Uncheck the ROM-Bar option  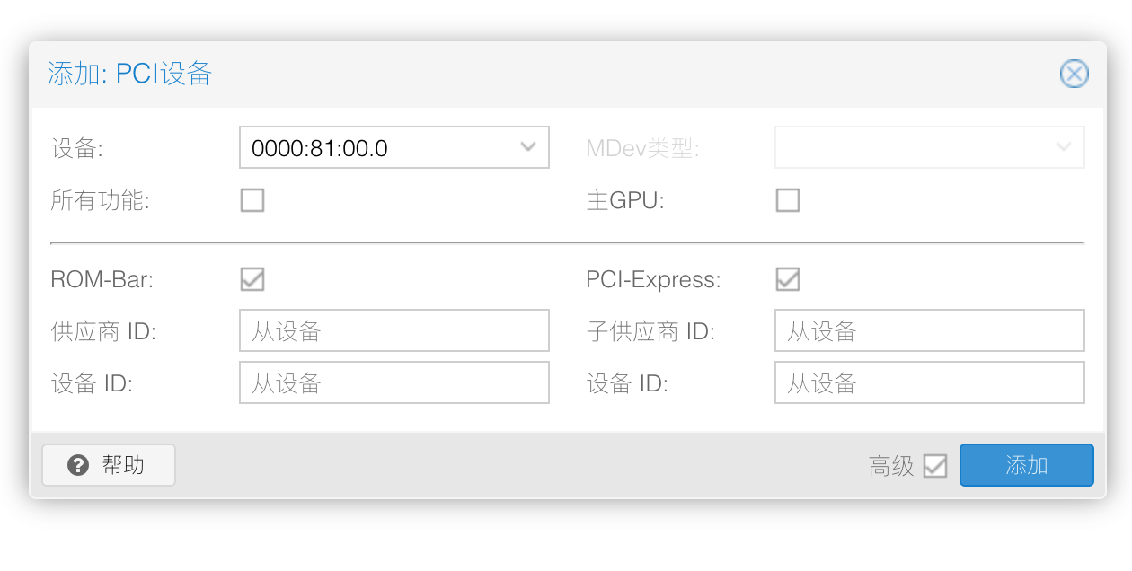(252, 279)
